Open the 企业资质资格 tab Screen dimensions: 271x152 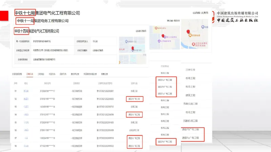coord(17,74)
